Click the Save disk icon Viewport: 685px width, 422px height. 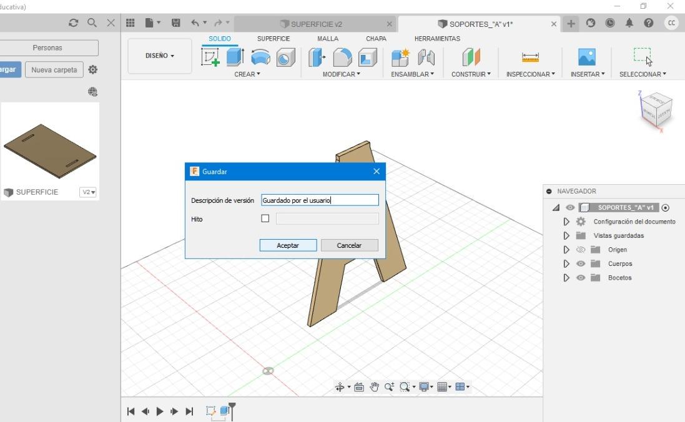coord(175,23)
